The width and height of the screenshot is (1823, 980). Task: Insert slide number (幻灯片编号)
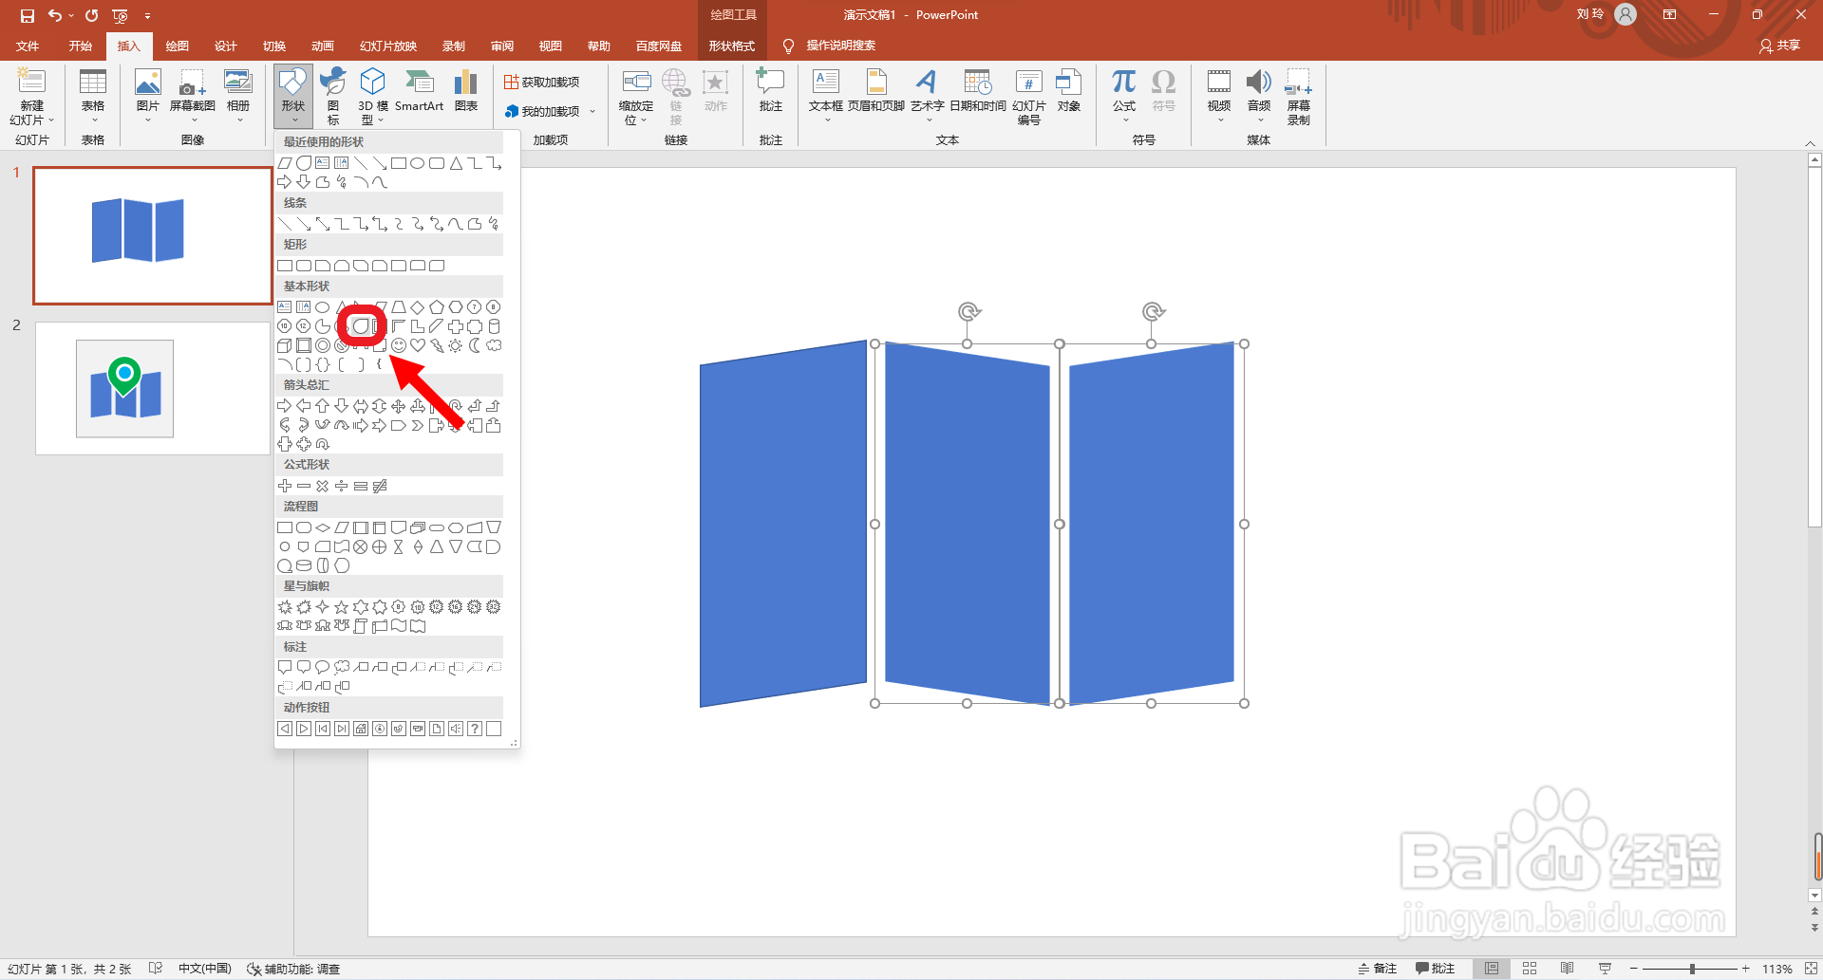(x=1029, y=97)
